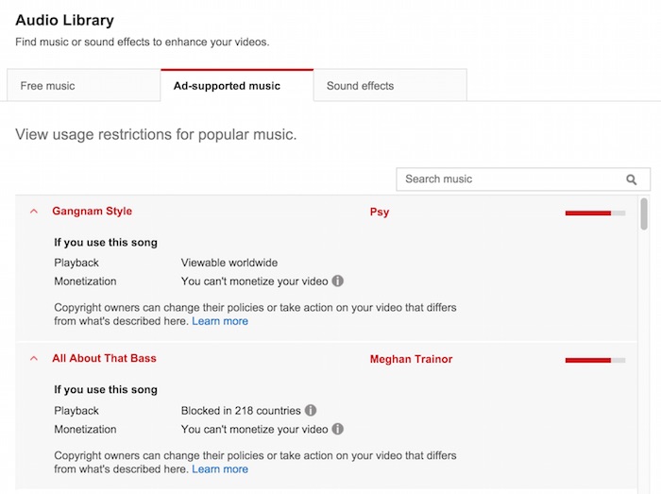Focus the Search music text field

click(x=510, y=179)
